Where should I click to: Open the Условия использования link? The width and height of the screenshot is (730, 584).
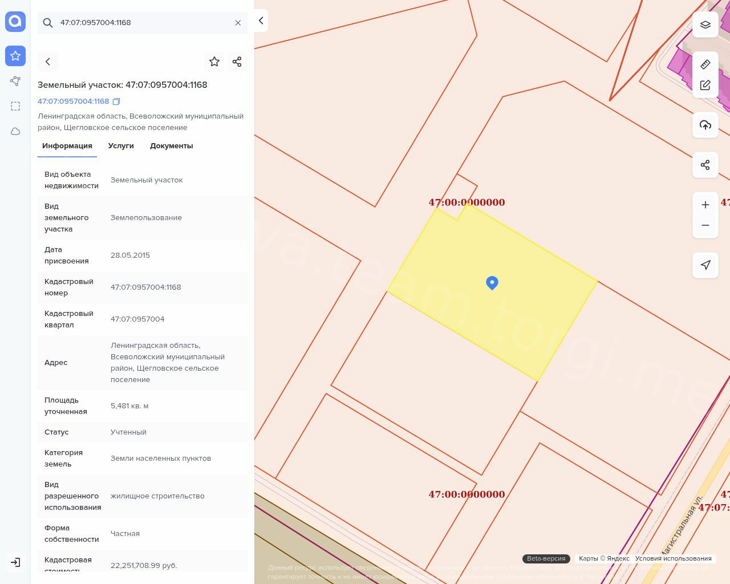click(x=673, y=558)
